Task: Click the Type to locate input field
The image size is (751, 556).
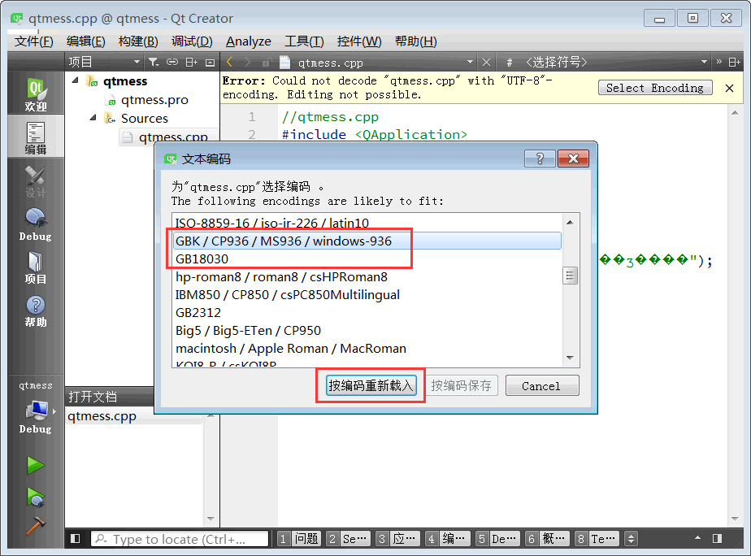Action: pyautogui.click(x=180, y=539)
